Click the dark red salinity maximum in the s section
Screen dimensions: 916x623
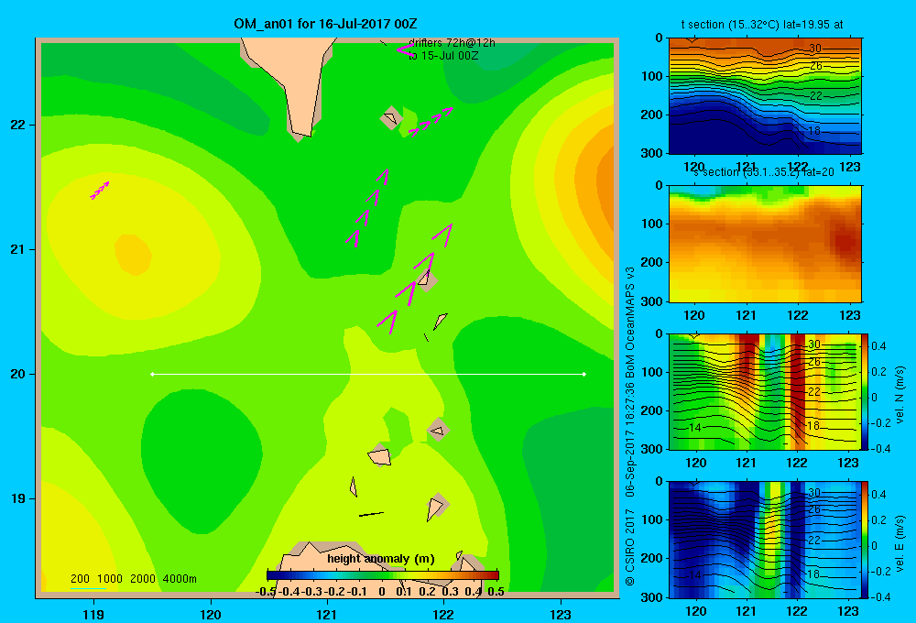[x=846, y=241]
